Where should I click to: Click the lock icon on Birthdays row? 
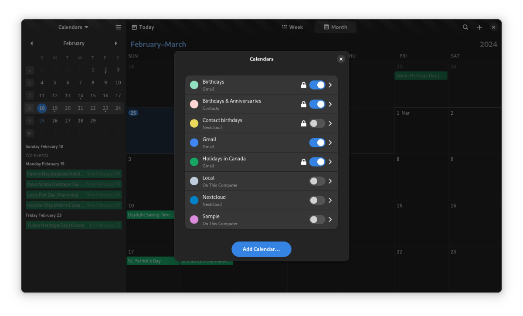[x=303, y=85]
